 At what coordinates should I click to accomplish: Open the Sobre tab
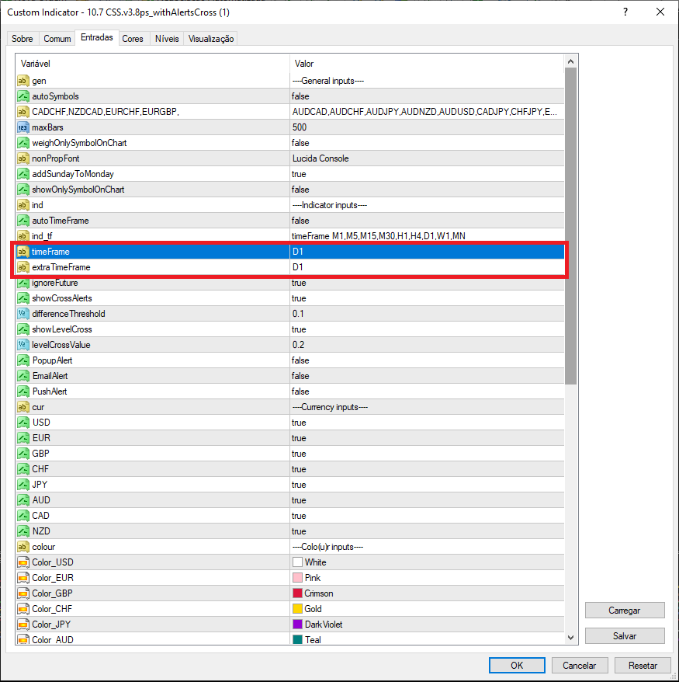[x=23, y=39]
